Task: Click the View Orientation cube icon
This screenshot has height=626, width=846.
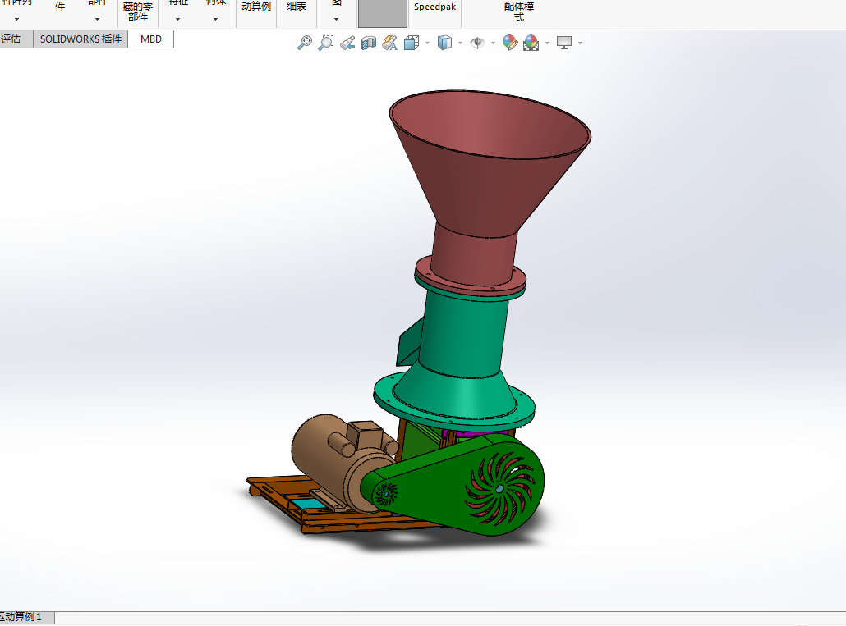Action: pyautogui.click(x=412, y=43)
